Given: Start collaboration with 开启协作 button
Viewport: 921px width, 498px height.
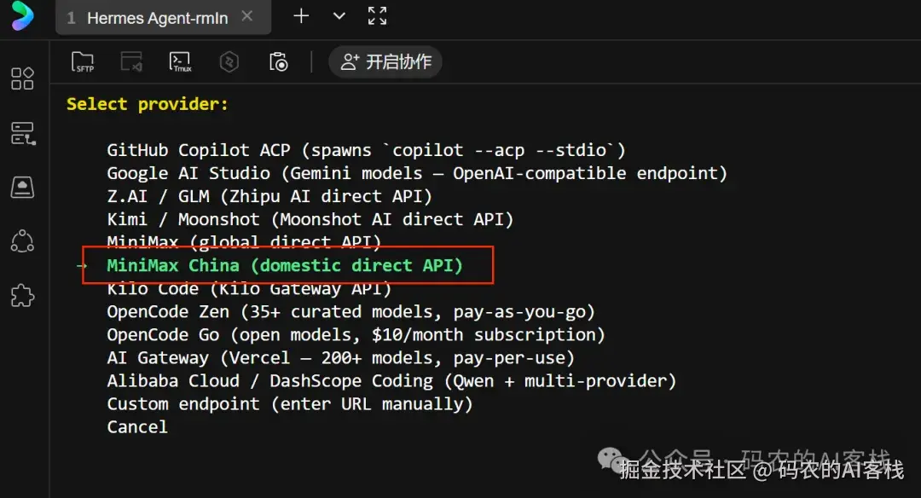Looking at the screenshot, I should coord(385,61).
